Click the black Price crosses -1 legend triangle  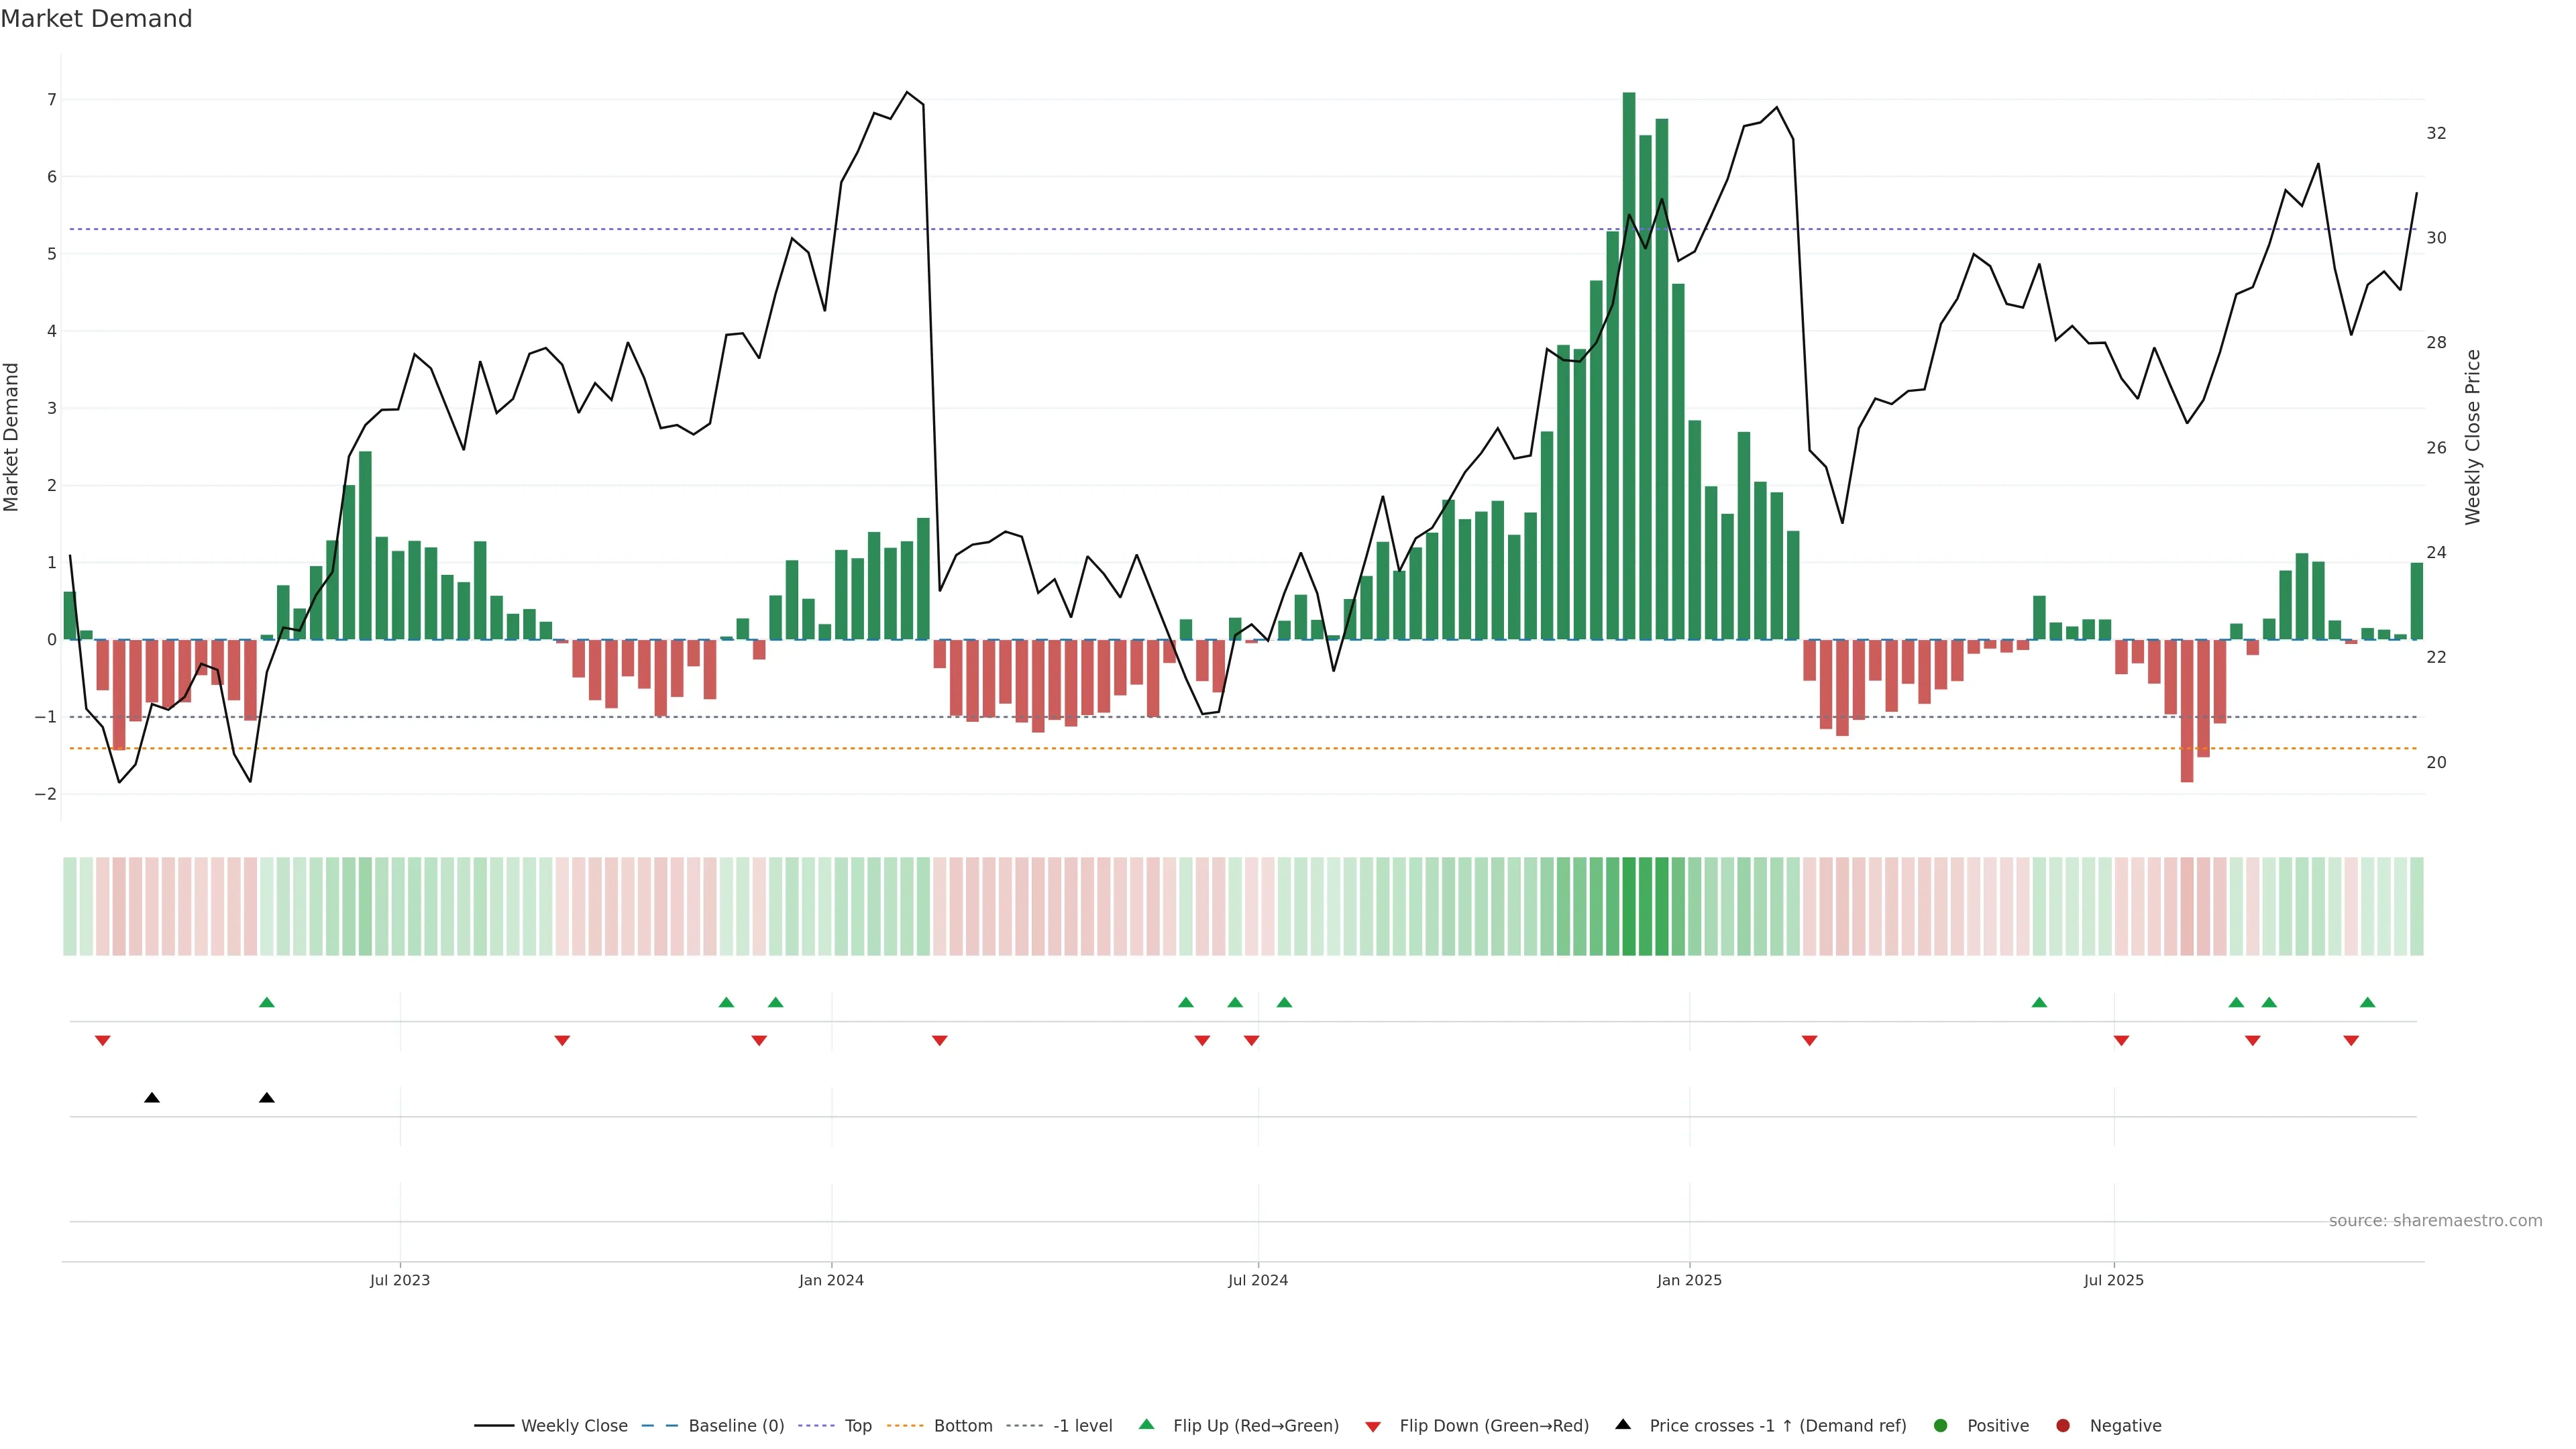point(1623,1424)
